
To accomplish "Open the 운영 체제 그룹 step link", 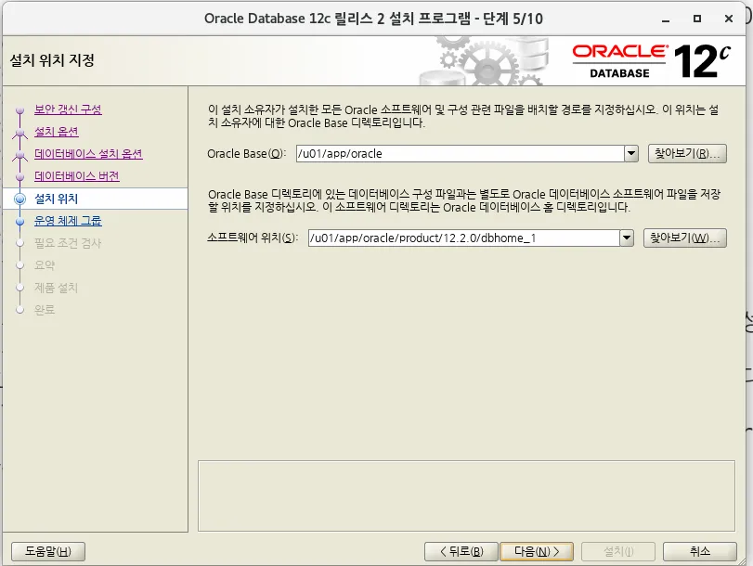I will 68,221.
